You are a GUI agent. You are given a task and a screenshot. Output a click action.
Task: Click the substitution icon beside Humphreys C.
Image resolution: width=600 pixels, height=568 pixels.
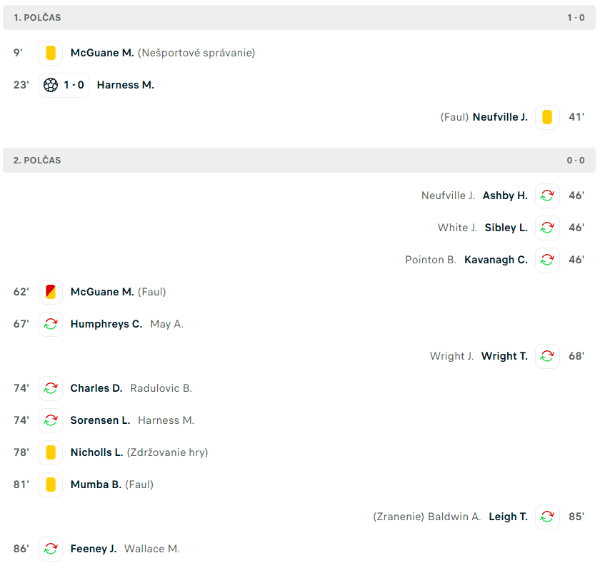(x=51, y=324)
